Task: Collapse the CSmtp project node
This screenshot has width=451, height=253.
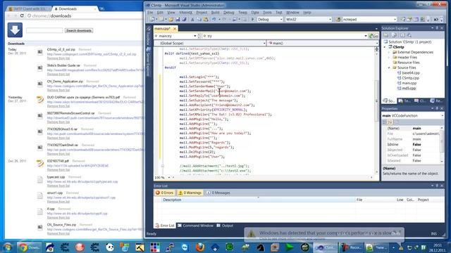Action: tap(385, 47)
